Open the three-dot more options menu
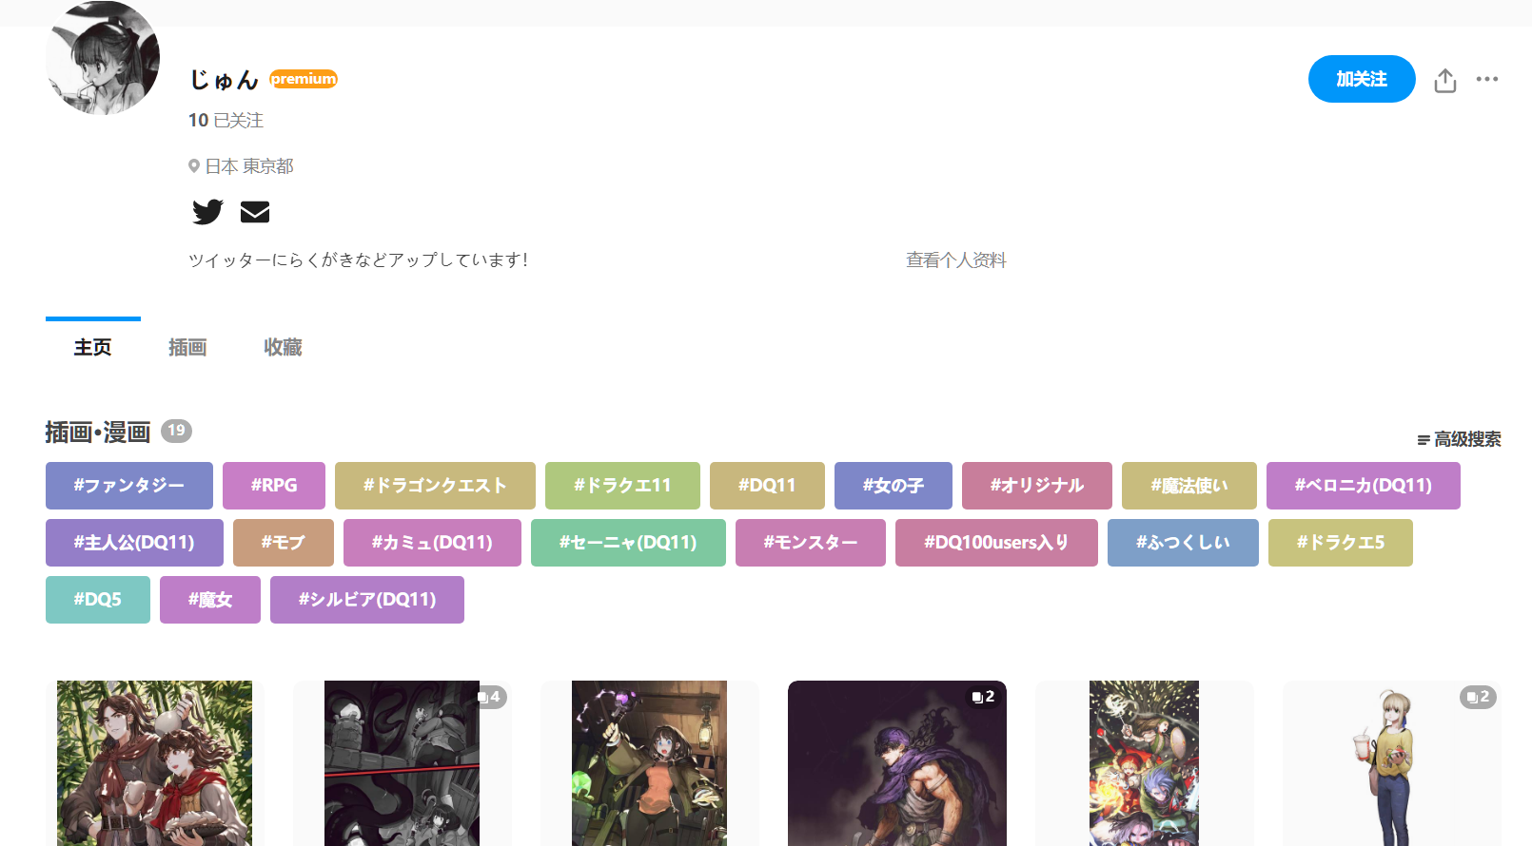Image resolution: width=1532 pixels, height=846 pixels. [x=1487, y=80]
